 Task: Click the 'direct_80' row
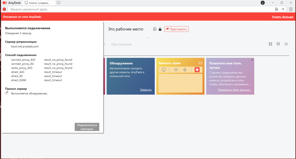pos(37,76)
